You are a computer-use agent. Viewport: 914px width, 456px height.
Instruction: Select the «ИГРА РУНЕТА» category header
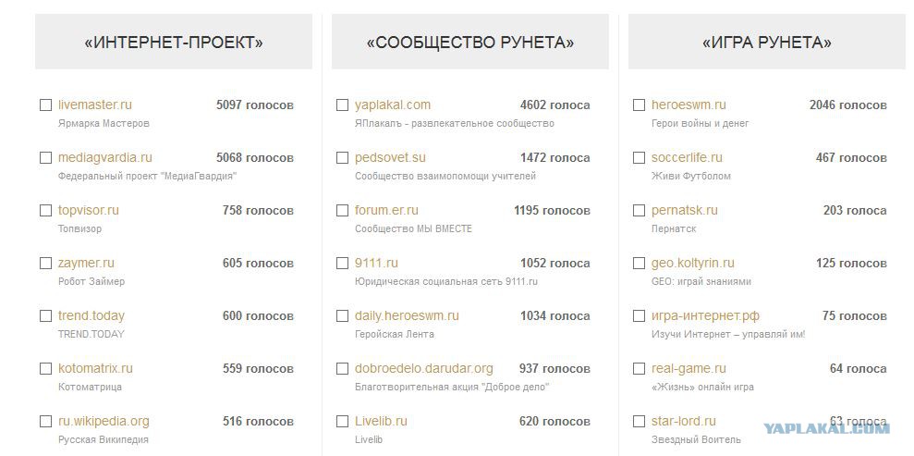[x=766, y=42]
